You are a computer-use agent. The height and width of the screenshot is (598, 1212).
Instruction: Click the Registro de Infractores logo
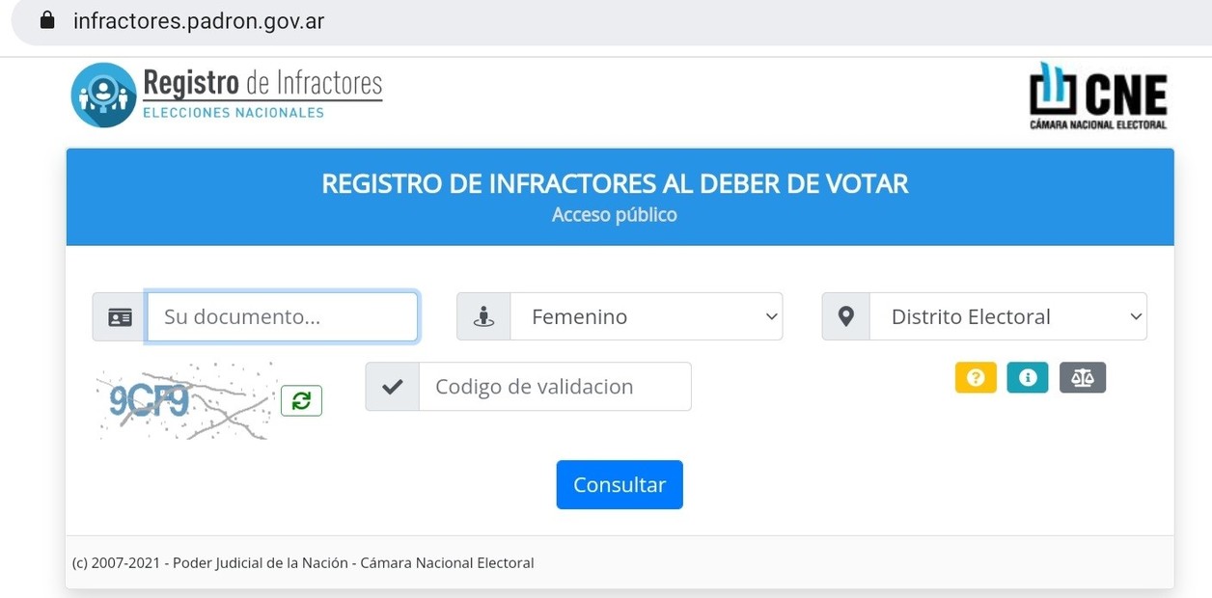point(228,95)
